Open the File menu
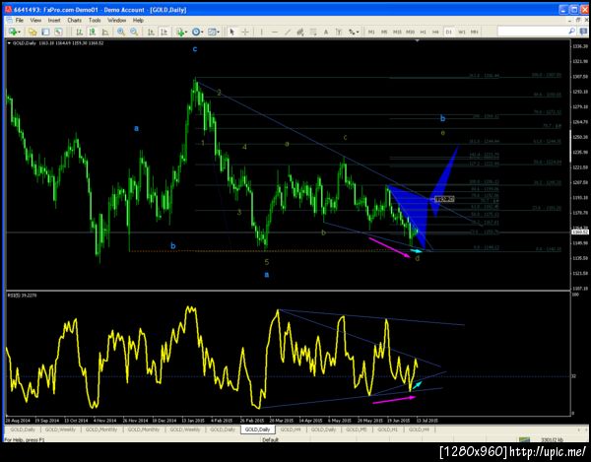The image size is (591, 462). pyautogui.click(x=20, y=20)
